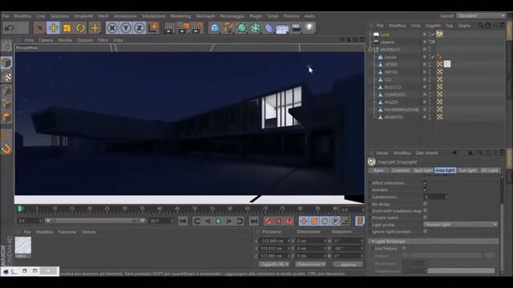Open the Layout preset dropdown
Image resolution: width=513 pixels, height=288 pixels.
pyautogui.click(x=481, y=16)
